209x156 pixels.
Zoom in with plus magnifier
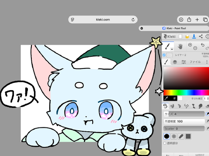point(190,45)
